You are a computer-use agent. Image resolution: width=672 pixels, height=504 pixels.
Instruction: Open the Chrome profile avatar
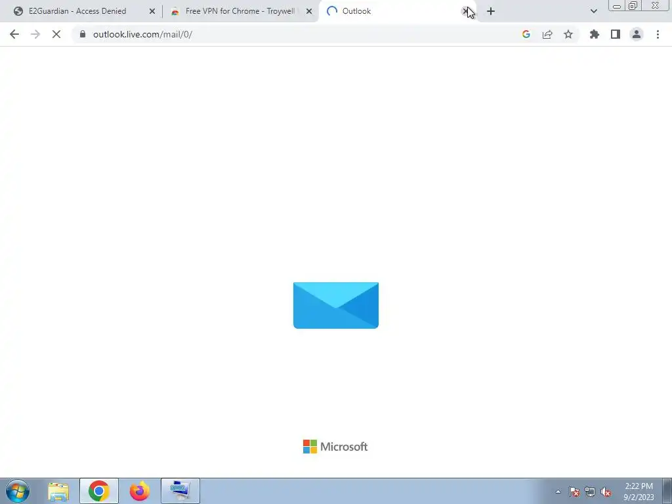point(637,34)
